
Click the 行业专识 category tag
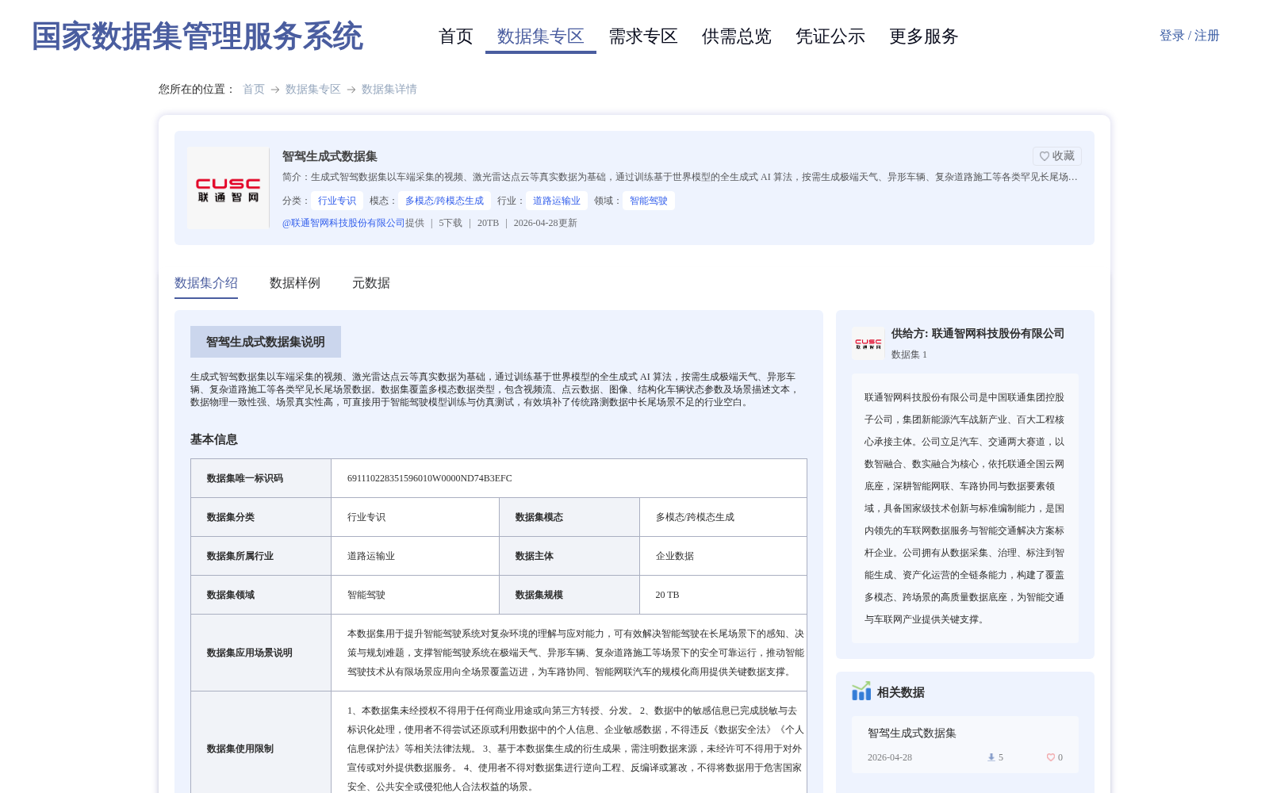click(337, 201)
